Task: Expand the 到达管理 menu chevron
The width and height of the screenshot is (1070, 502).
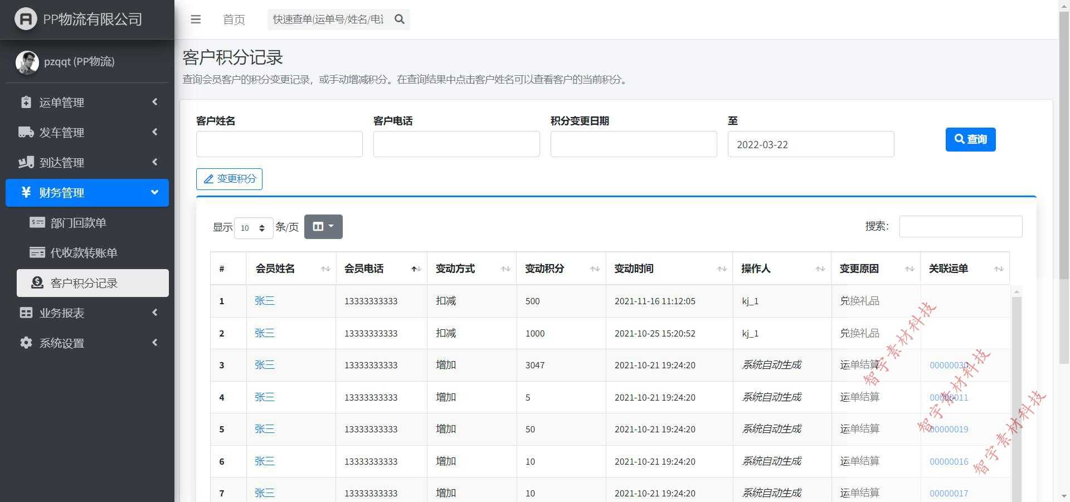Action: click(154, 162)
